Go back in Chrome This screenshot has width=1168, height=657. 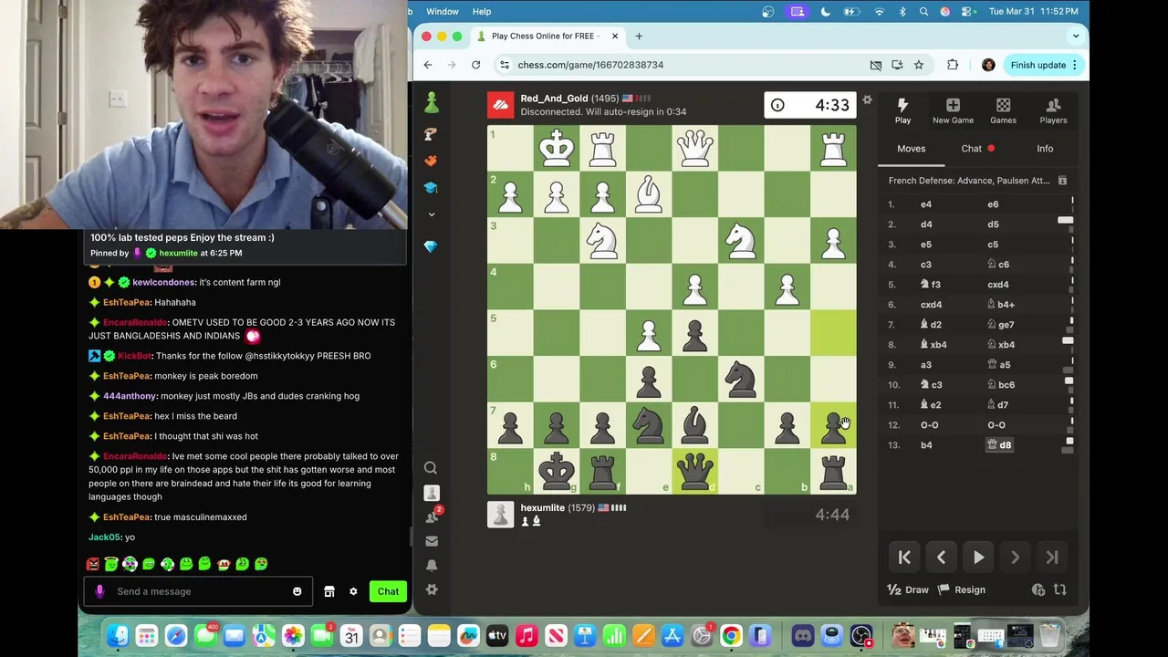(428, 65)
